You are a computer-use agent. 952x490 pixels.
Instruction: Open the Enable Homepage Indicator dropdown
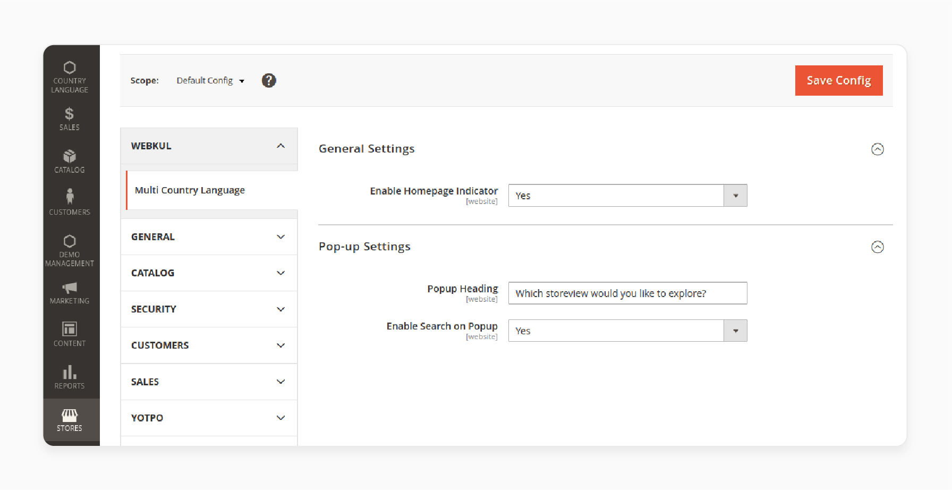628,196
